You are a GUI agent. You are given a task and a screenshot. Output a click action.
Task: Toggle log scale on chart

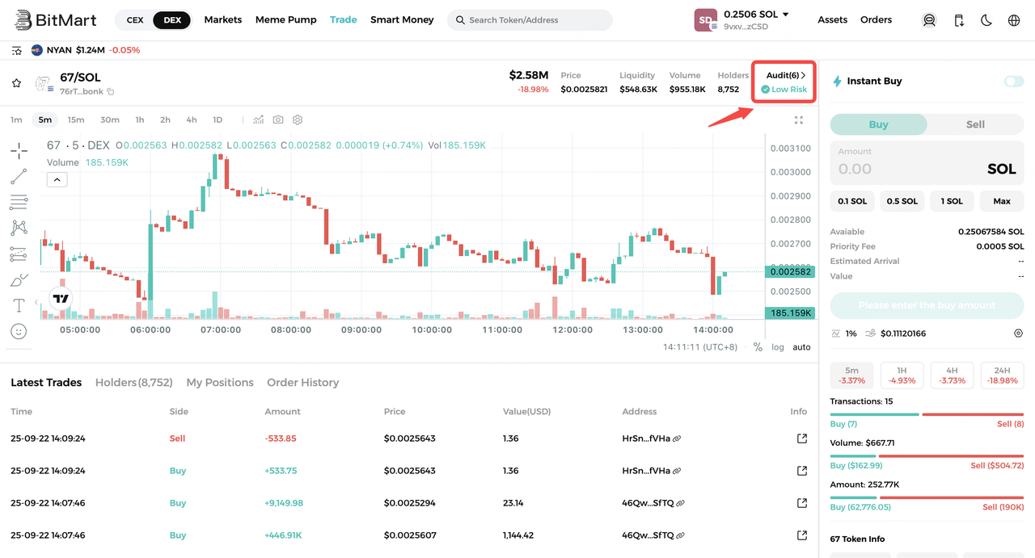pos(778,347)
